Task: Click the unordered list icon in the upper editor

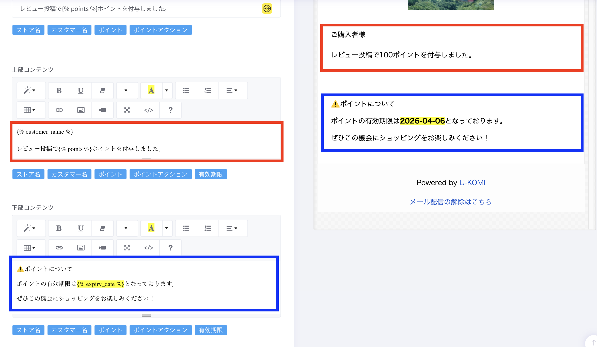Action: 186,90
